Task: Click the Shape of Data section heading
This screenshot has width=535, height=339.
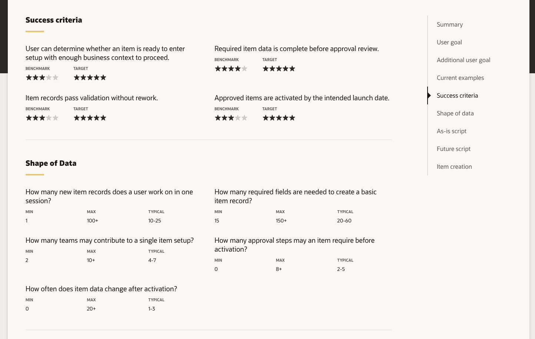Action: tap(51, 163)
